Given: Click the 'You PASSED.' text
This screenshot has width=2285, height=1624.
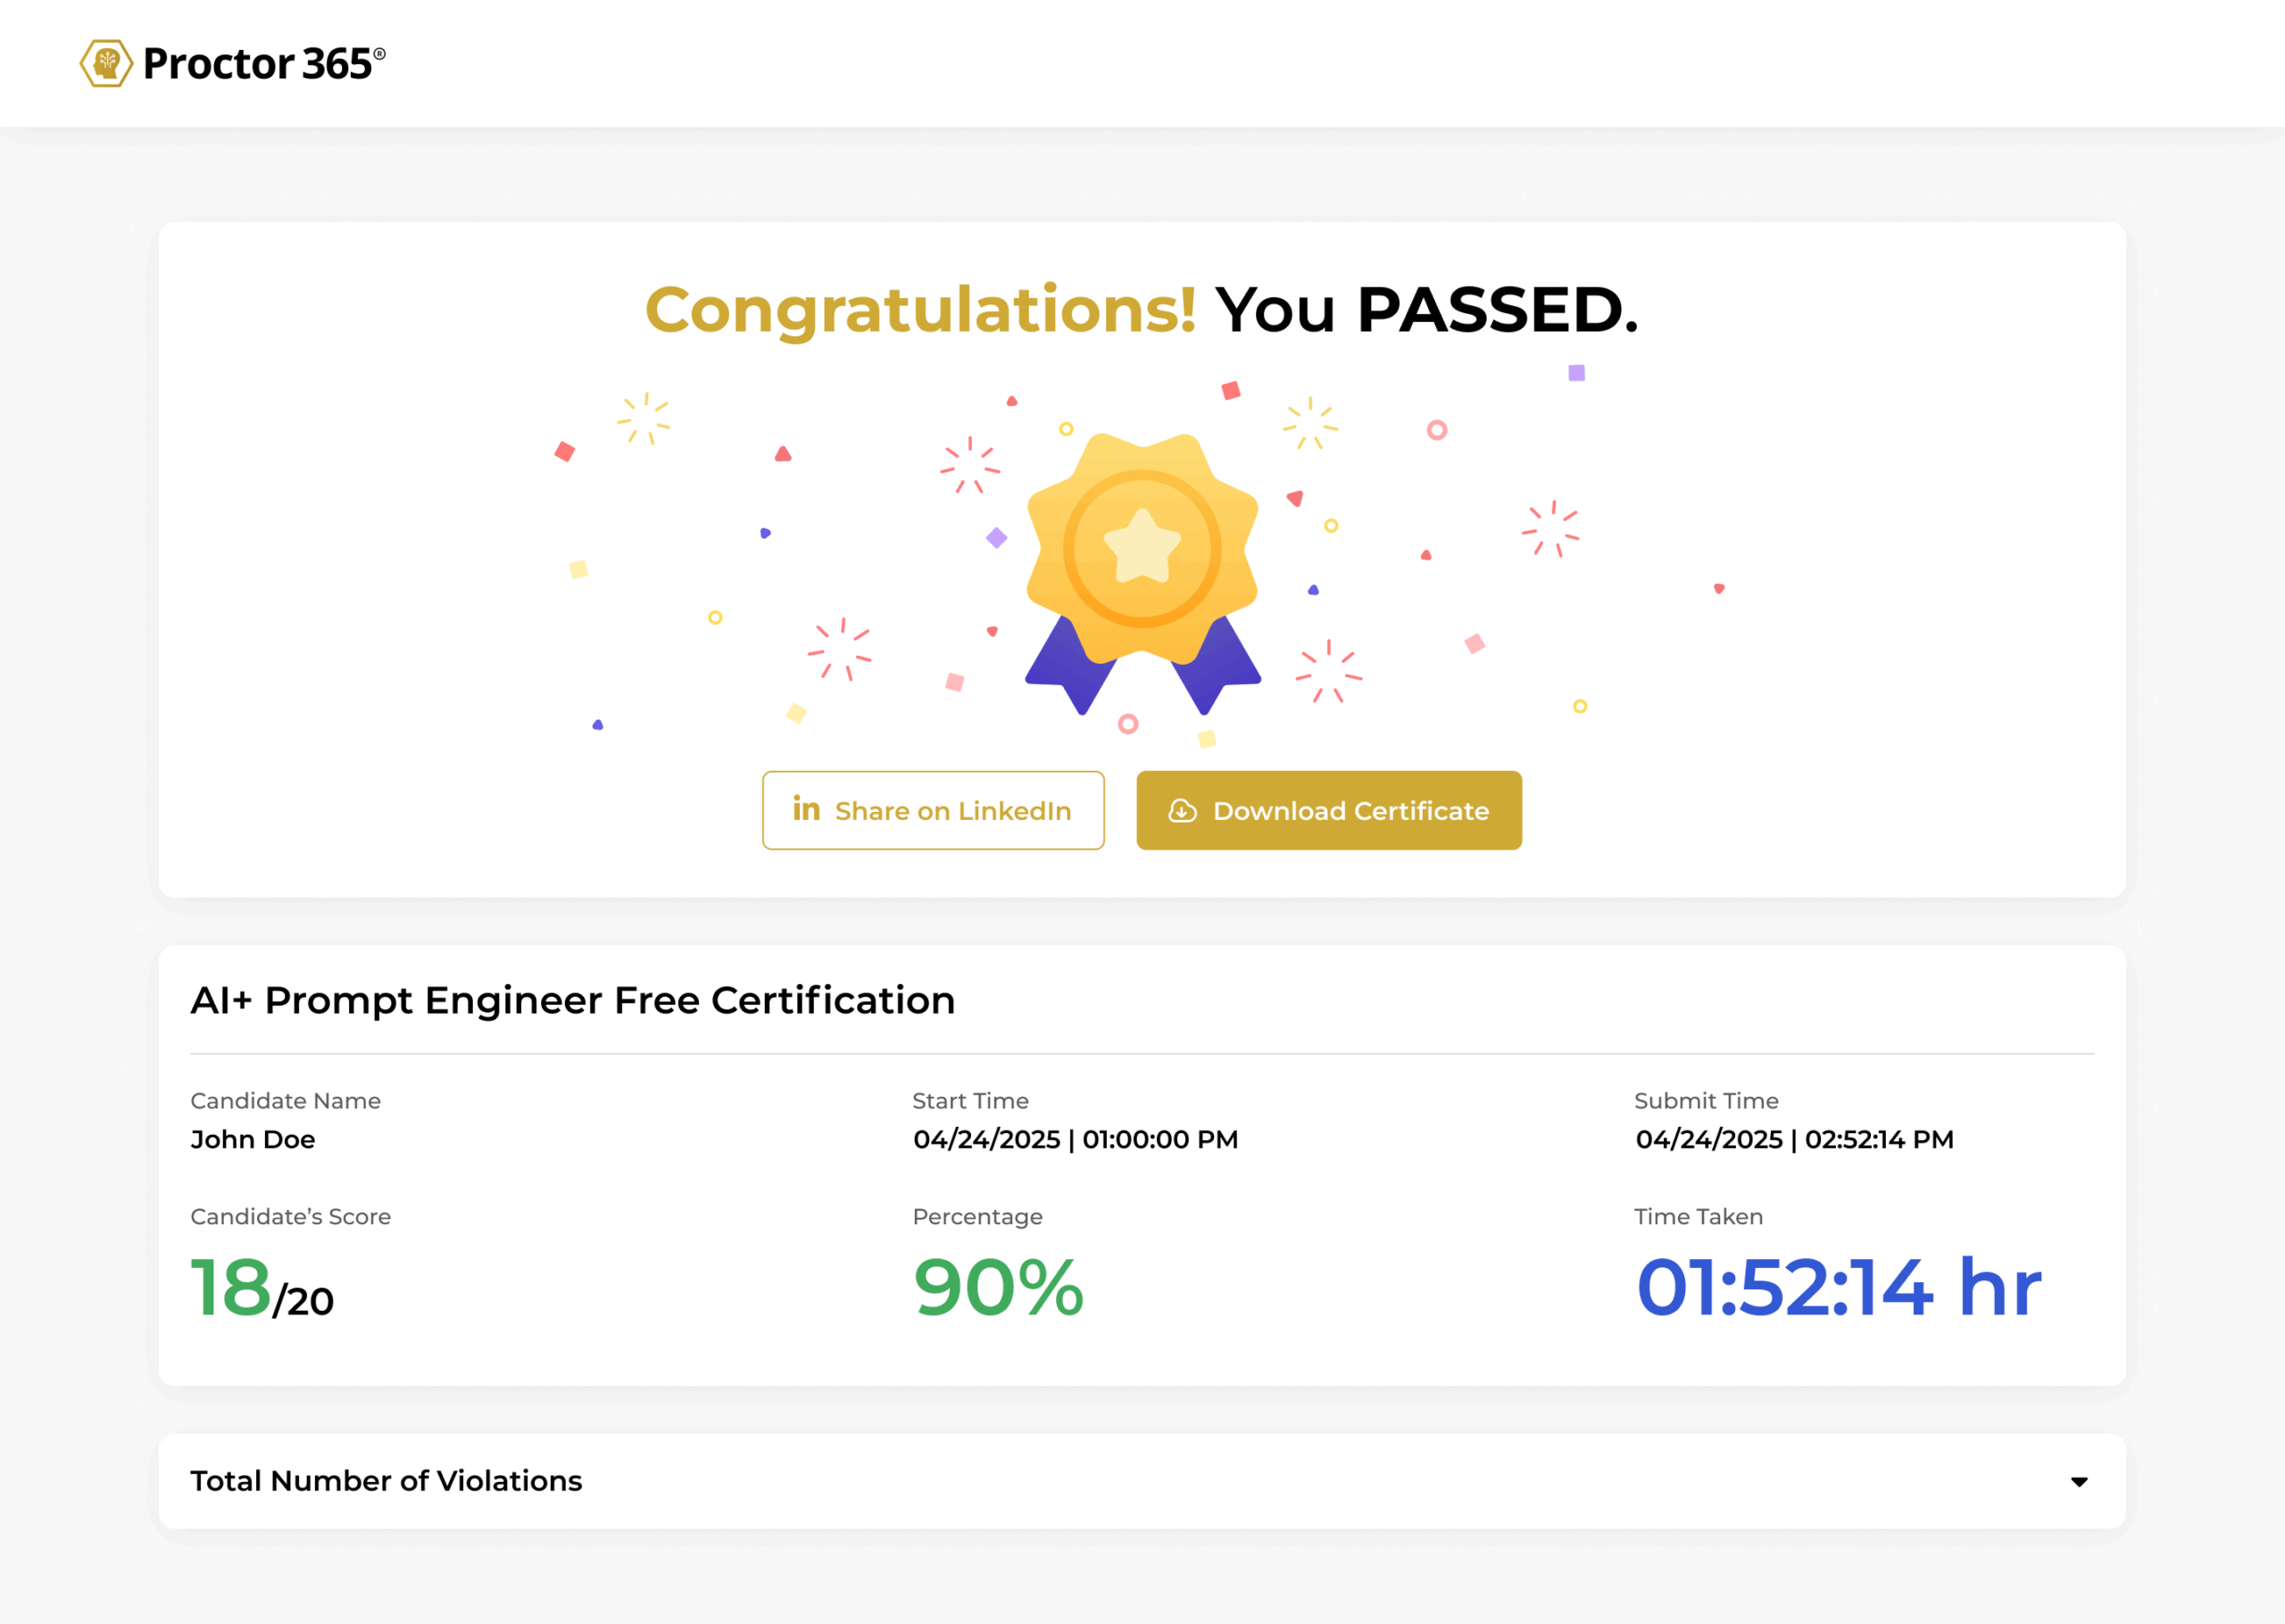Looking at the screenshot, I should point(1426,309).
